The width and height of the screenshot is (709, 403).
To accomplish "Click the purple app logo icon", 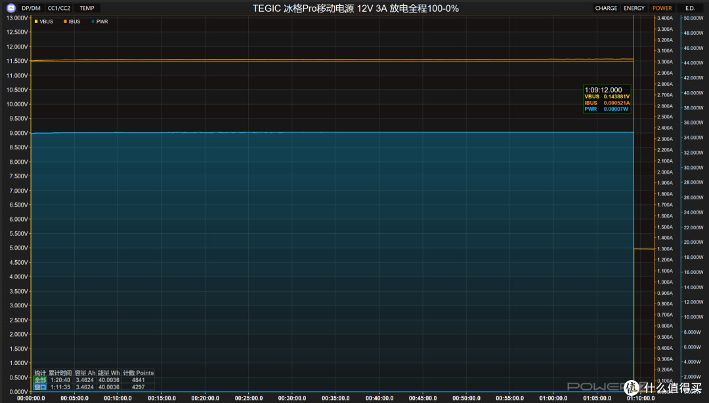I will pyautogui.click(x=11, y=8).
